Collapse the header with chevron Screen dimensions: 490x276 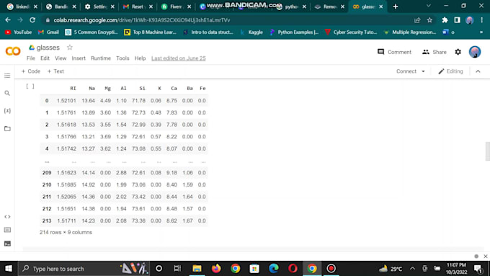tap(478, 71)
